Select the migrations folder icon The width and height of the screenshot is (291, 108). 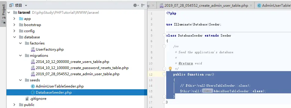click(27, 56)
